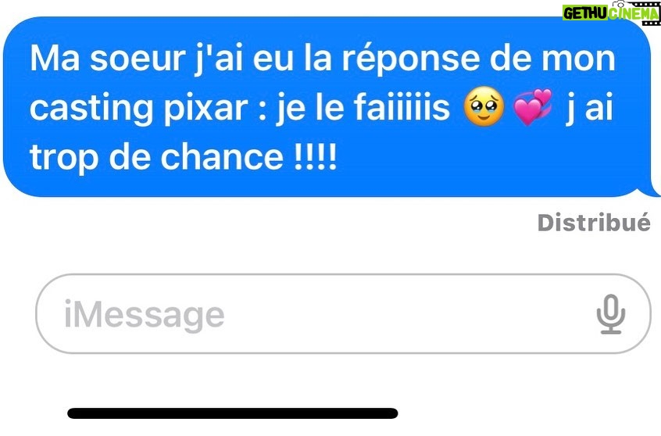Select the blue sent message bubble
Screen dimensions: 661x436
pos(328,107)
